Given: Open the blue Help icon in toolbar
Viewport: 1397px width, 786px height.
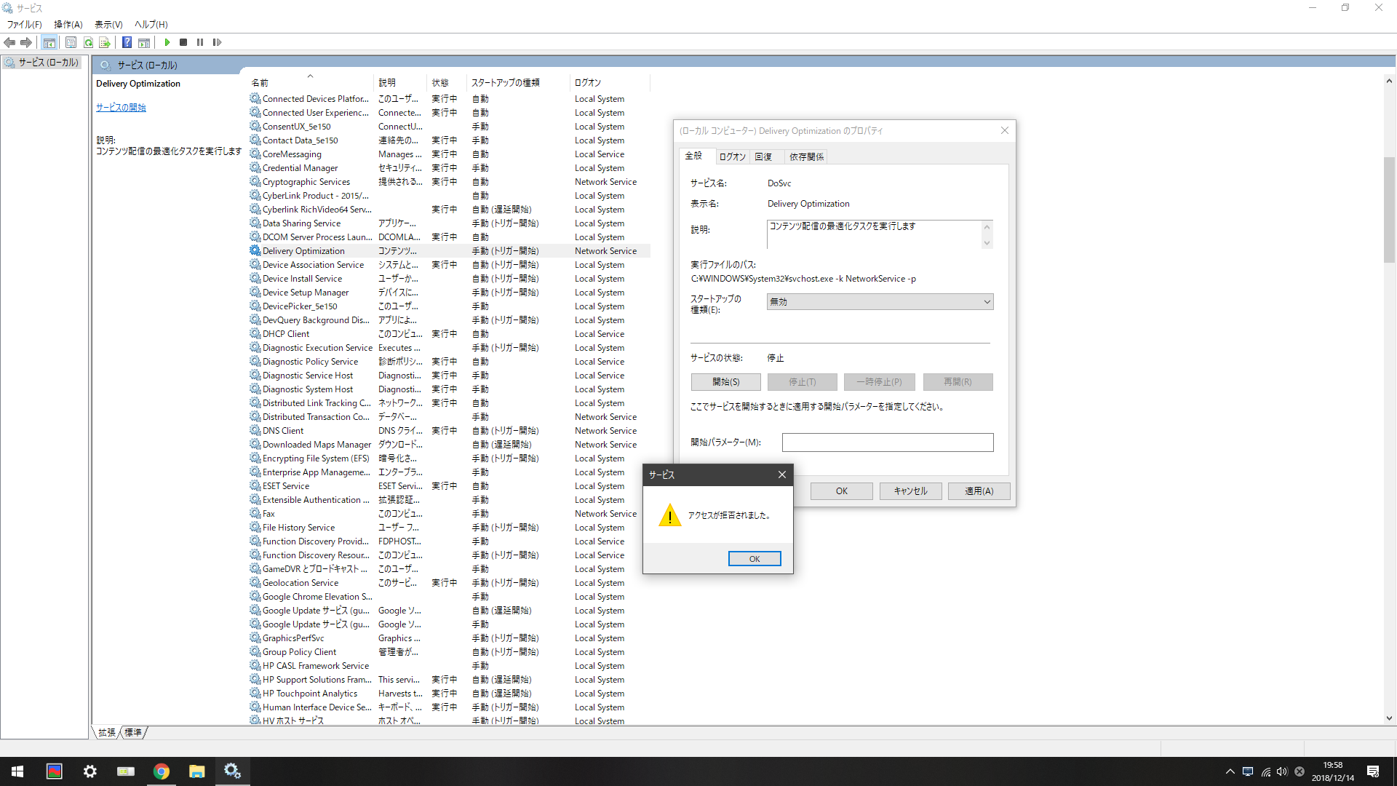Looking at the screenshot, I should coord(127,42).
